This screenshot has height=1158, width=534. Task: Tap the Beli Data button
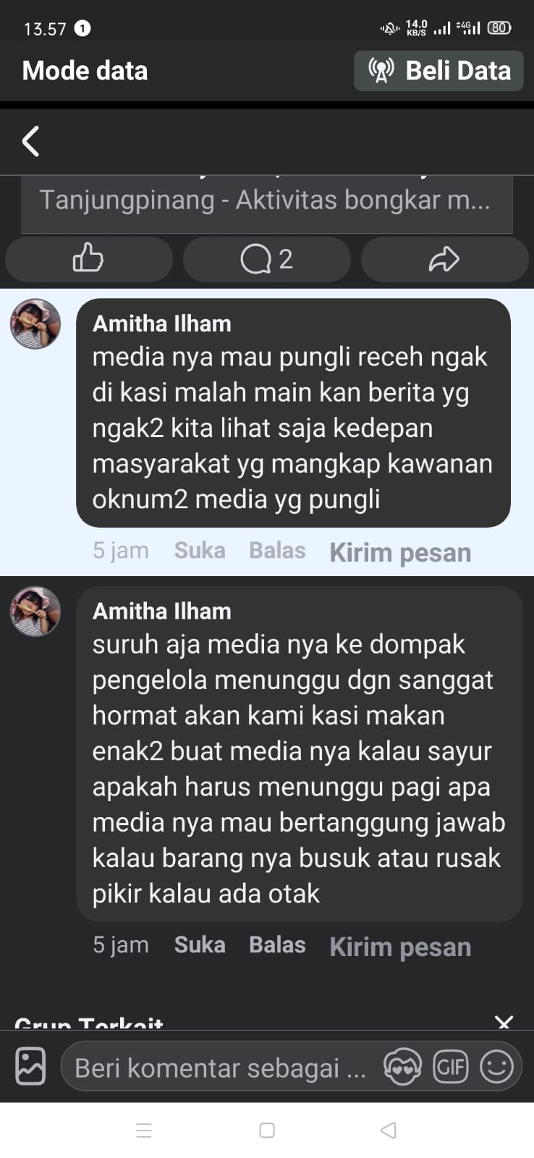pyautogui.click(x=438, y=71)
